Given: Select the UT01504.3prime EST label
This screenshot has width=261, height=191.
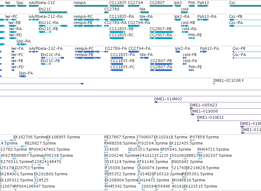Looking at the screenshot, I should coord(152,143).
